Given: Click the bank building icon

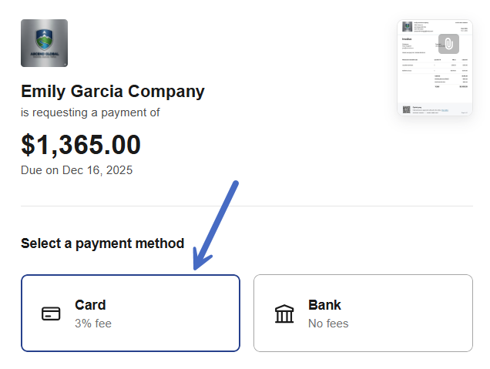Looking at the screenshot, I should pyautogui.click(x=284, y=314).
